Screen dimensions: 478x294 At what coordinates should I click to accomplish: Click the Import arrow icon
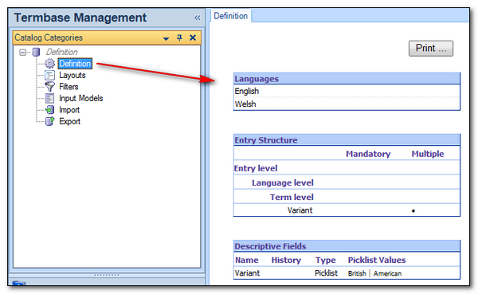(49, 110)
